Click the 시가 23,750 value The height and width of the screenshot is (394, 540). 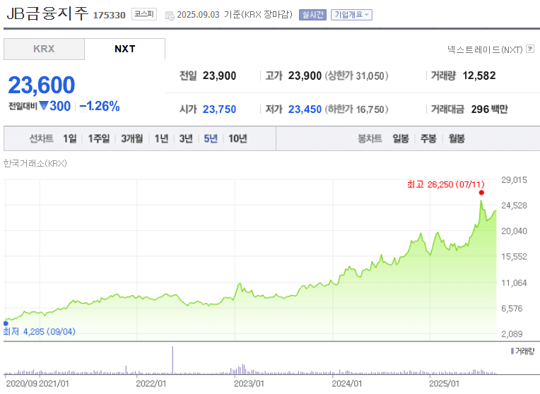[219, 109]
